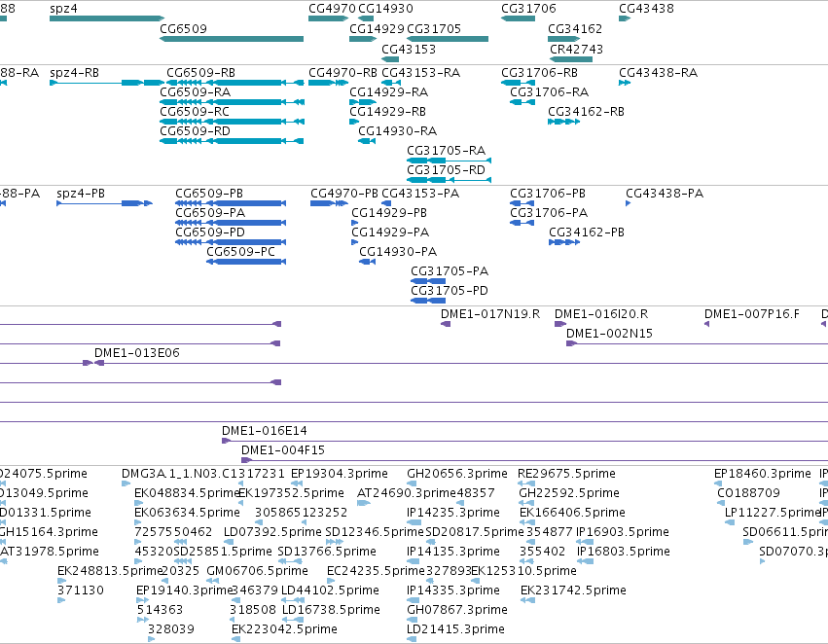Select the CG6509-RB transcript
Image resolution: width=828 pixels, height=644 pixels.
235,83
